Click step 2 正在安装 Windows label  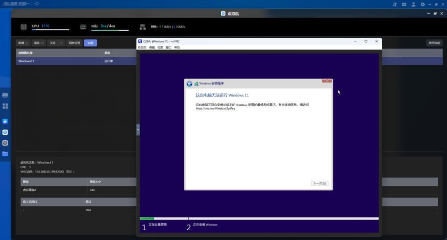[205, 225]
